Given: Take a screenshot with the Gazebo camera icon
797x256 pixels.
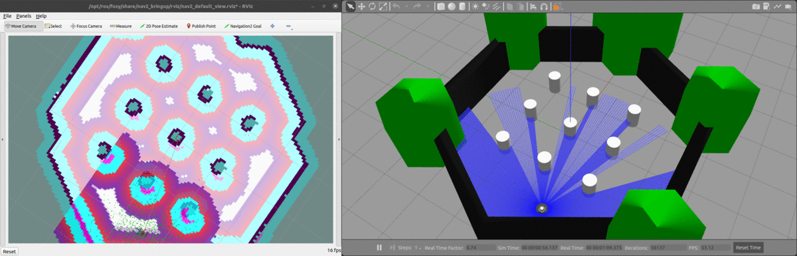Looking at the screenshot, I should [756, 7].
